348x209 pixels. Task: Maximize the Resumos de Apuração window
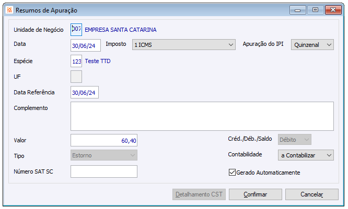(x=315, y=9)
